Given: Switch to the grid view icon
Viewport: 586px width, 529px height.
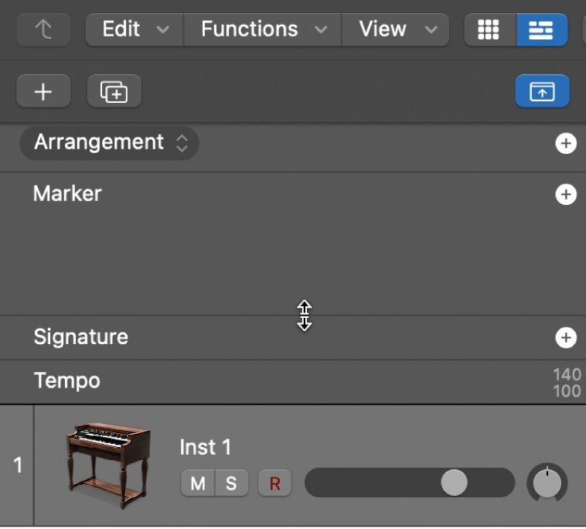Looking at the screenshot, I should (489, 29).
